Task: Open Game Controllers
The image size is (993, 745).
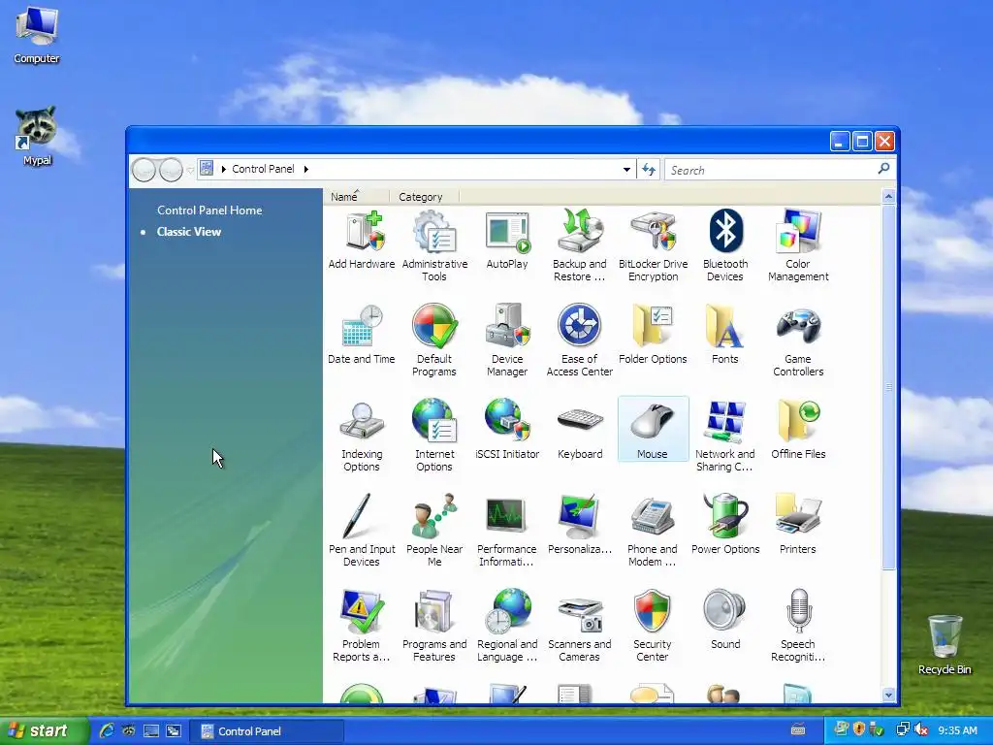Action: [798, 340]
